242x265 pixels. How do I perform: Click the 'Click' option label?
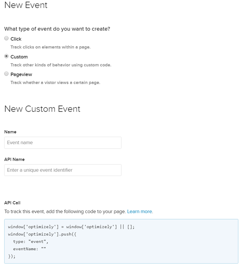tap(16, 39)
